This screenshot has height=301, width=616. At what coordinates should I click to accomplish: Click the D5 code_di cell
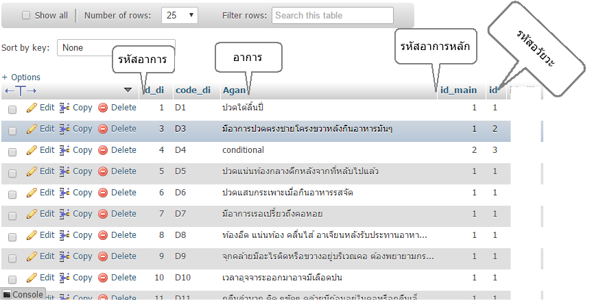point(180,171)
